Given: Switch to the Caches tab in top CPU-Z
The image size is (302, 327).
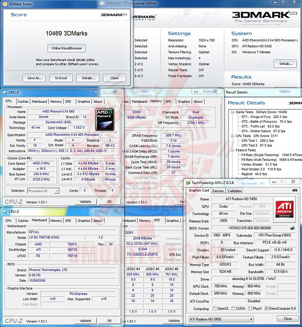Looking at the screenshot, I should pos(23,101).
